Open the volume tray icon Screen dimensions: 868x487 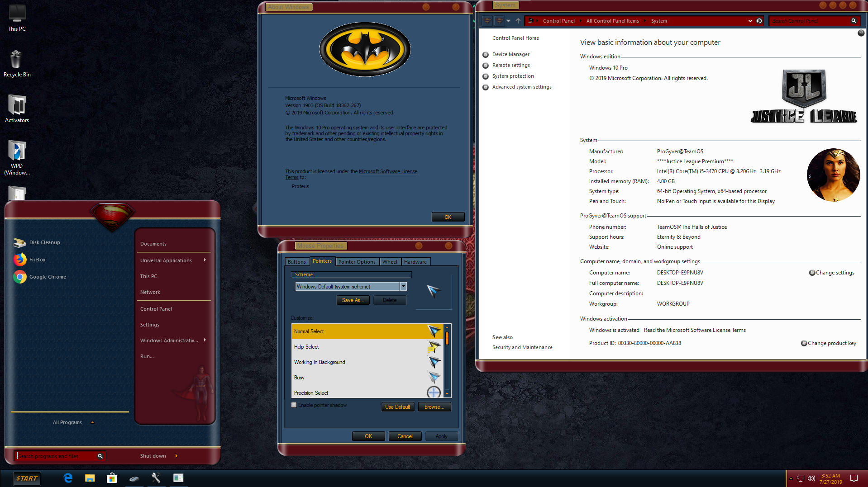coord(811,478)
